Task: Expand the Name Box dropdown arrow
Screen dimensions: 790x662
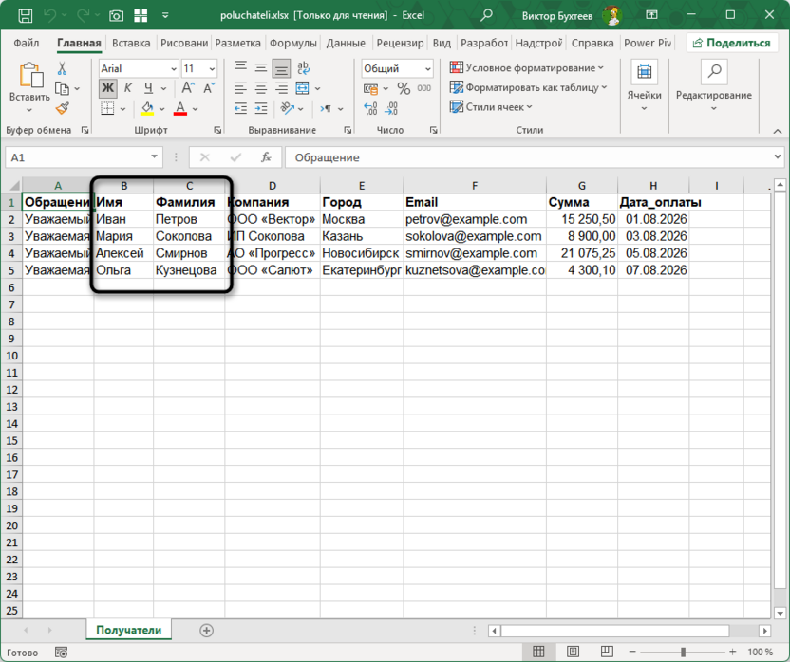Action: tap(154, 157)
